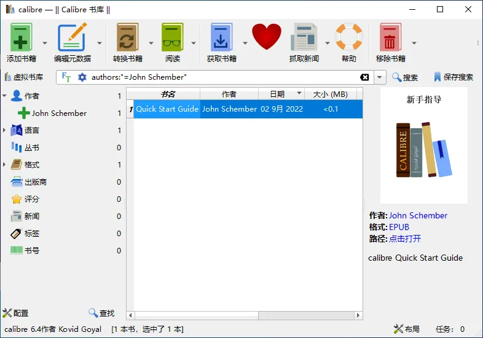483x338 pixels.
Task: Click the 02 9月 2022 date cell
Action: tap(281, 109)
